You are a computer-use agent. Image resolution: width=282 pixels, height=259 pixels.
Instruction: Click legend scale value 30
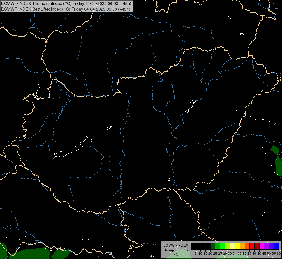click(x=230, y=254)
